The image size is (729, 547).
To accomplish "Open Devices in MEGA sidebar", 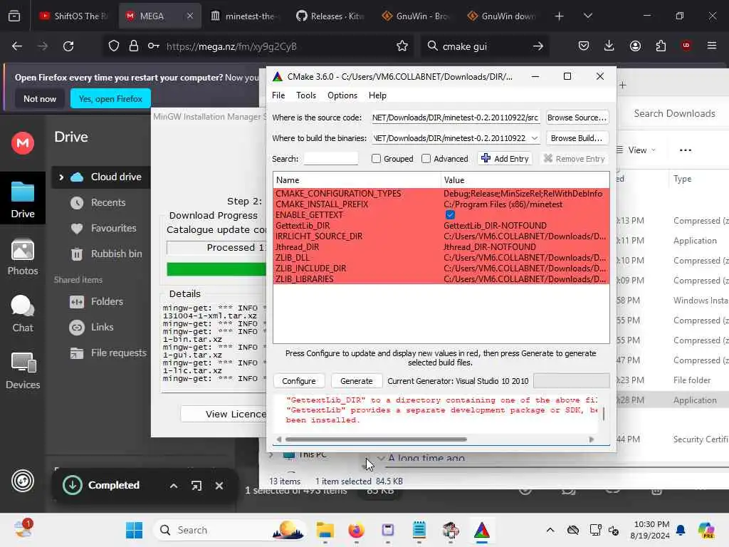I will 23,370.
